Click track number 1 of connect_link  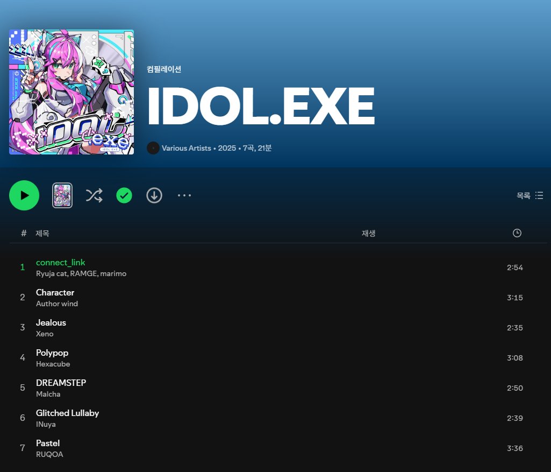tap(23, 267)
